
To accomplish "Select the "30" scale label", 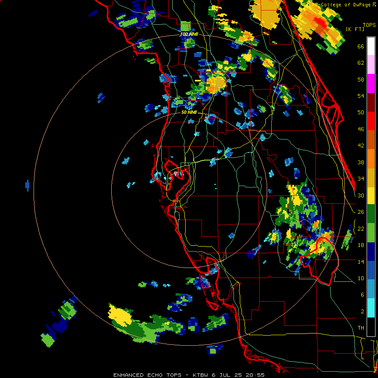I will (361, 195).
